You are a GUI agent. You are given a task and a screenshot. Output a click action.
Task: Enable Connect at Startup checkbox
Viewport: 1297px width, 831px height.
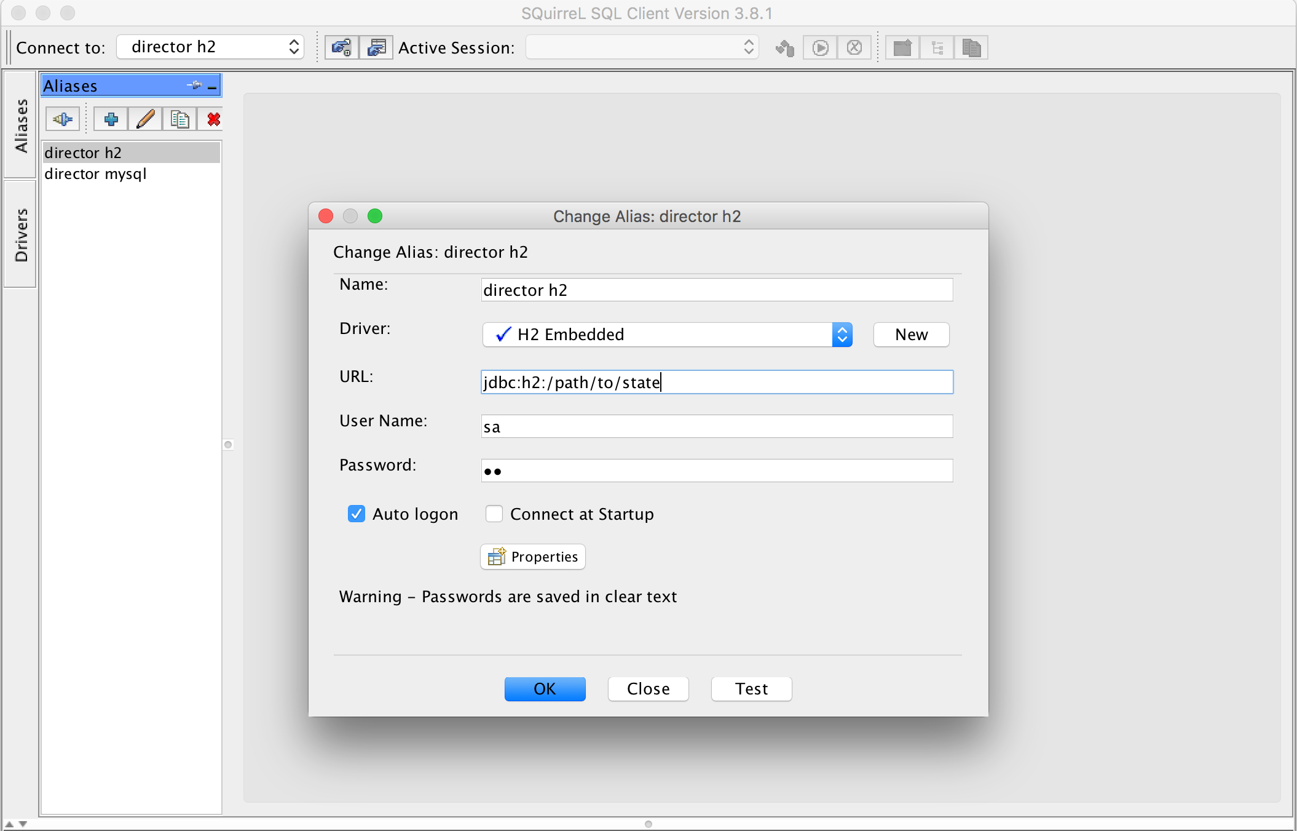494,514
